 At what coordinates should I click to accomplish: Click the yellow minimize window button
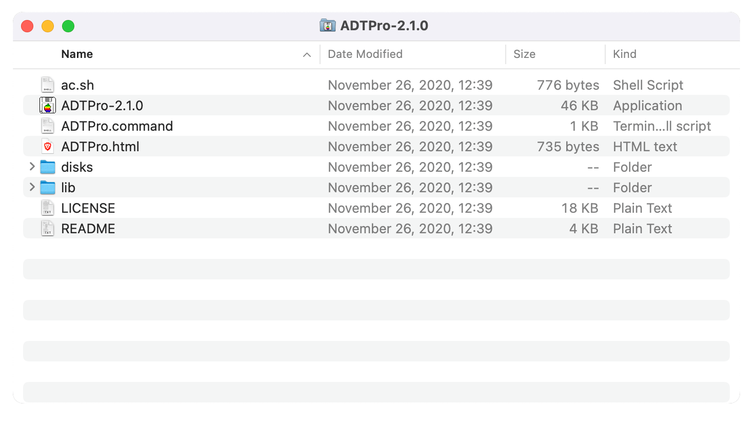click(x=48, y=26)
